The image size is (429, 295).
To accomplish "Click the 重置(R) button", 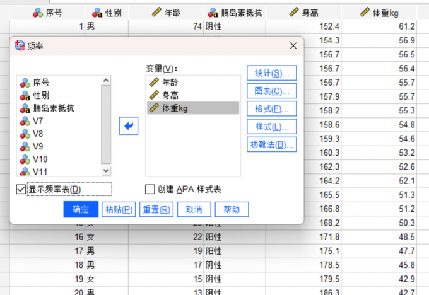I will (156, 209).
